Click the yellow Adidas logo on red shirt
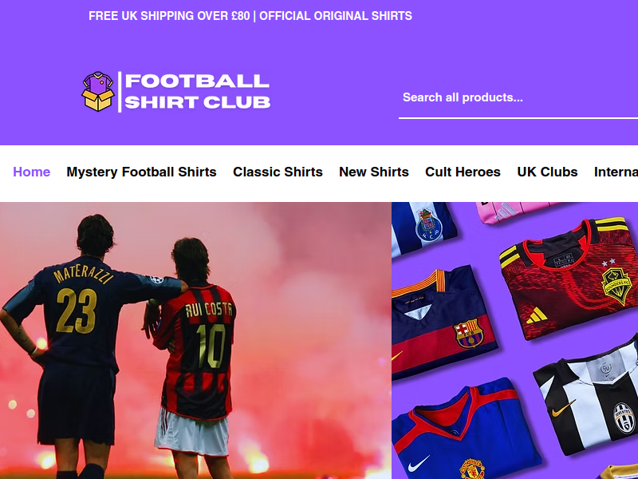 point(537,315)
